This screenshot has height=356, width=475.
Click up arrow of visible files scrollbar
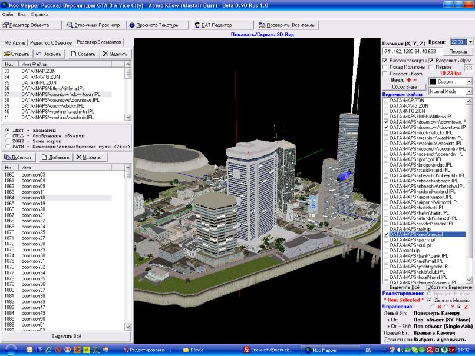coord(469,101)
